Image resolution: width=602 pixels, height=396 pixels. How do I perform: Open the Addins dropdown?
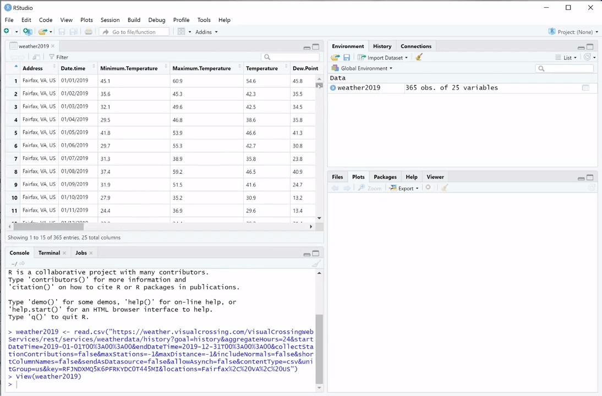(x=206, y=32)
